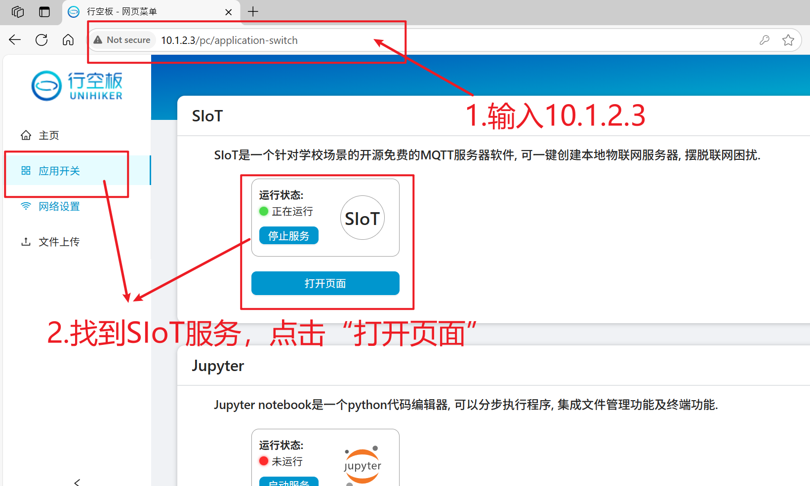Click the 运行状态 label in Jupyter card

pos(281,445)
